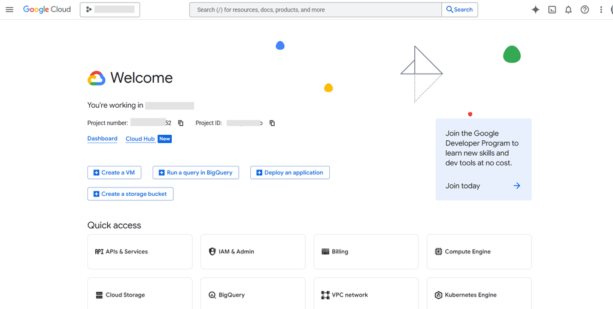Click the New badge beside Cloud Hub
Viewport: 613px width, 309px height.
(x=165, y=139)
